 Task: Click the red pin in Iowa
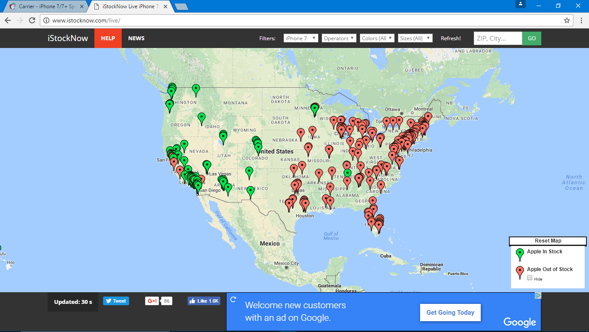pyautogui.click(x=312, y=131)
